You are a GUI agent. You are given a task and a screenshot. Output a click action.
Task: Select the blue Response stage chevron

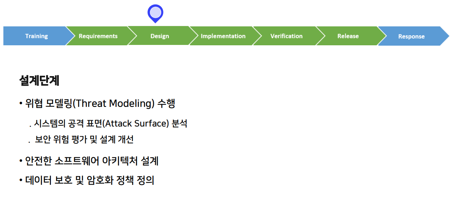pos(411,36)
